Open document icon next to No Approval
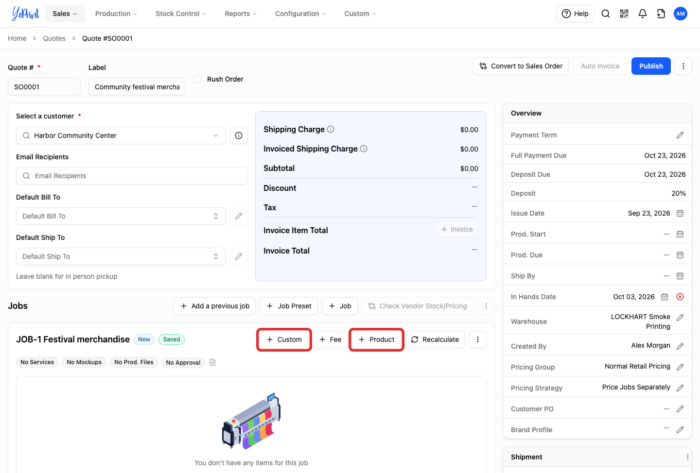The image size is (700, 473). pyautogui.click(x=212, y=362)
